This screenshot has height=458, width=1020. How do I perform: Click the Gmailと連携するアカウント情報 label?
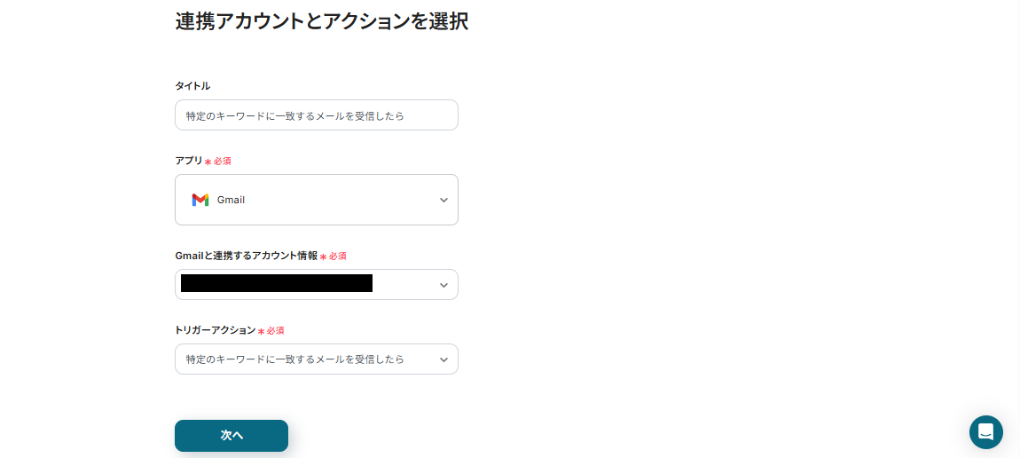(x=246, y=256)
